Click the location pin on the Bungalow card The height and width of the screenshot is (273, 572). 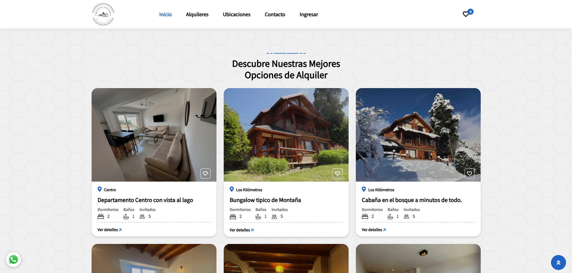232,189
